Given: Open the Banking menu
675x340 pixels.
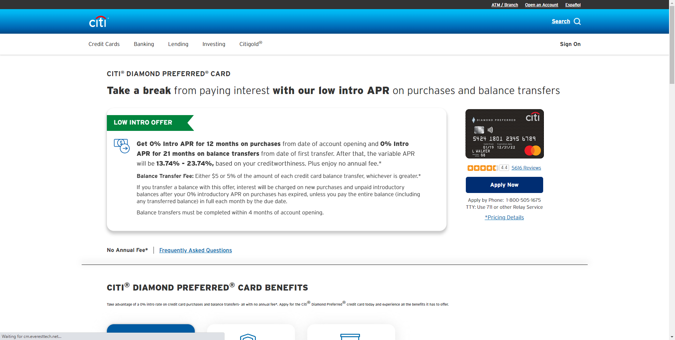Looking at the screenshot, I should tap(144, 44).
